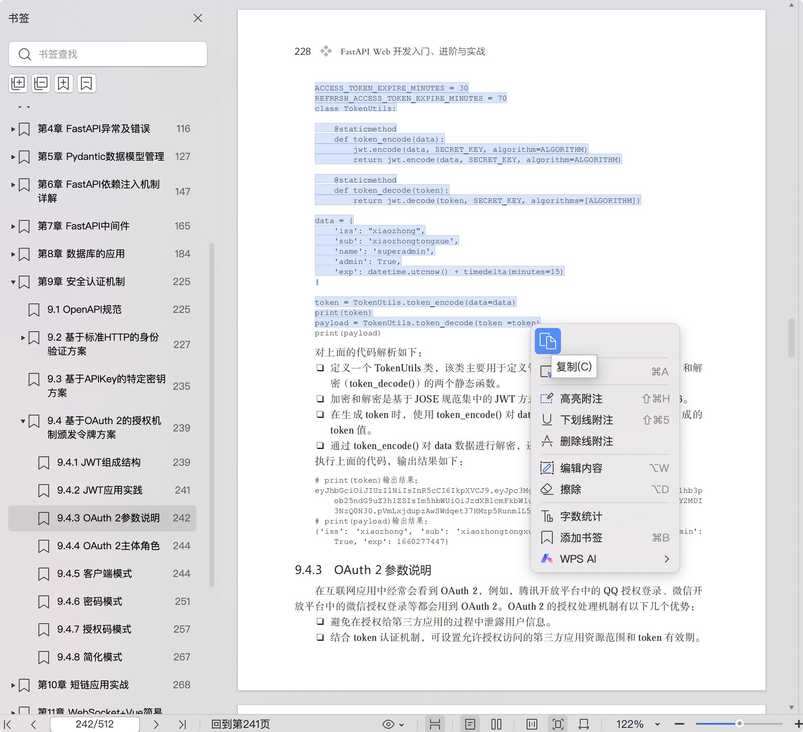The height and width of the screenshot is (732, 803).
Task: Go to last page button
Action: (x=182, y=724)
